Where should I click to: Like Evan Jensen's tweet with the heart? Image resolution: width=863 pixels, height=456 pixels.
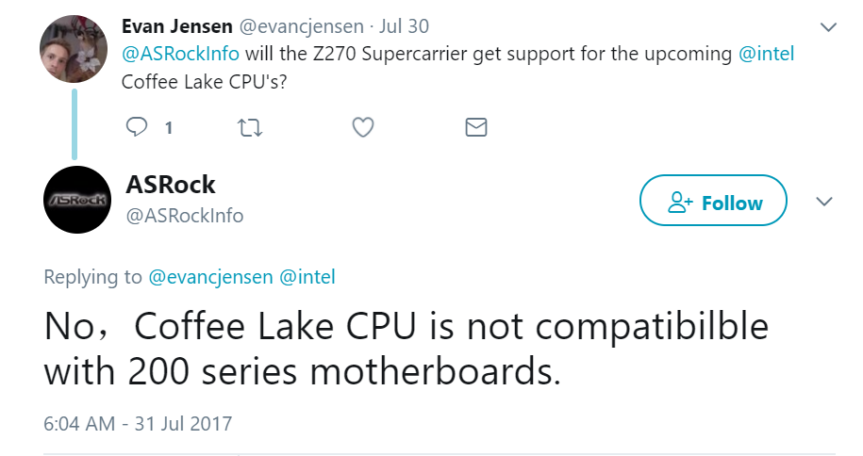(363, 127)
